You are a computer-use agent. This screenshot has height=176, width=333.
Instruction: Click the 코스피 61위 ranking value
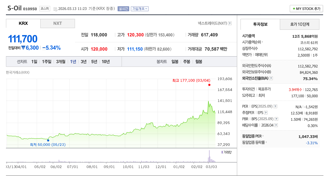point(309,43)
